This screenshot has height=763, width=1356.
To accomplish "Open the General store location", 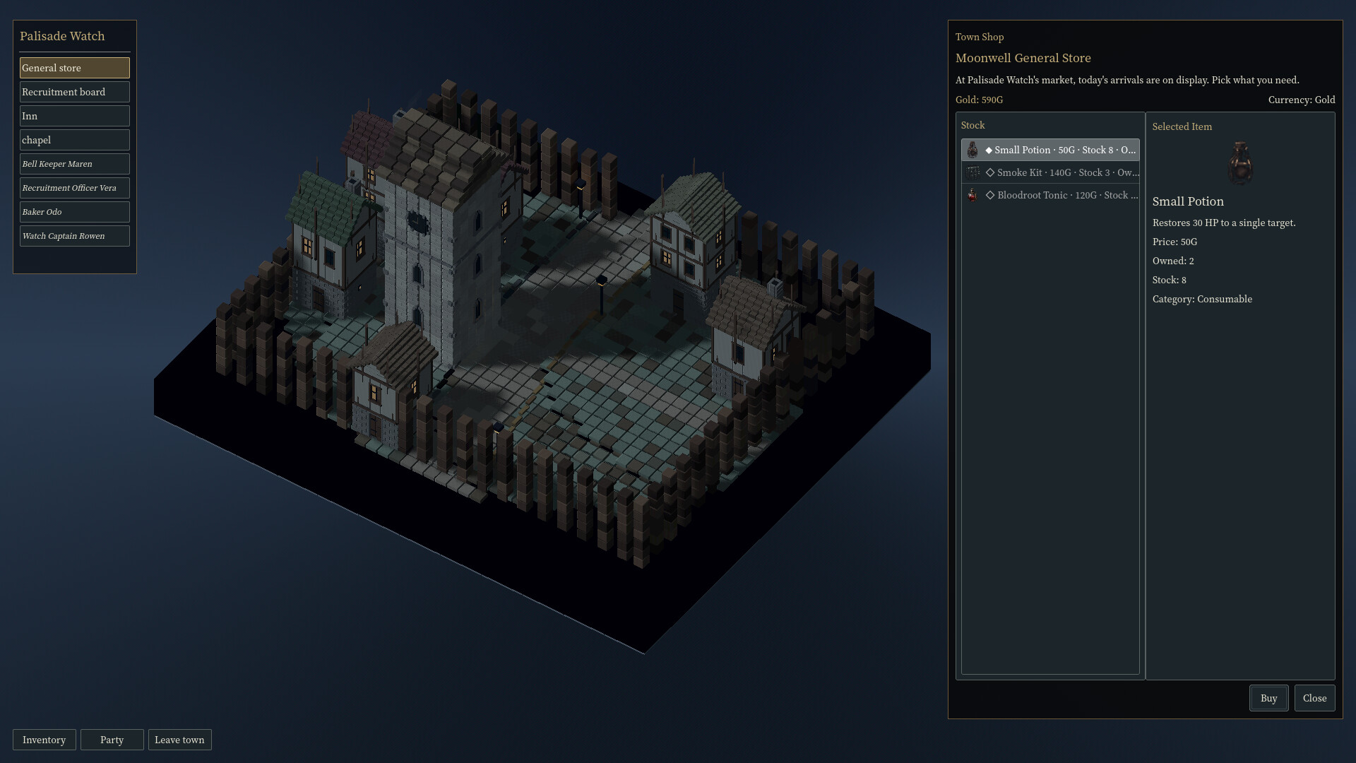I will pos(75,68).
